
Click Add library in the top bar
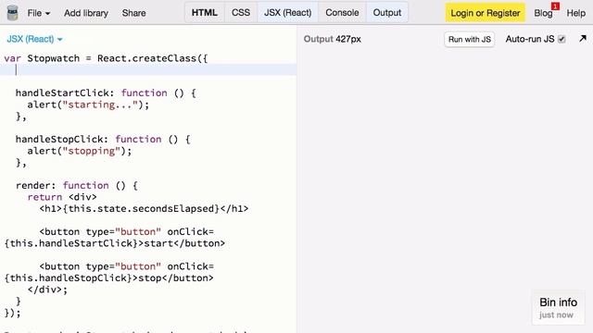[x=86, y=13]
